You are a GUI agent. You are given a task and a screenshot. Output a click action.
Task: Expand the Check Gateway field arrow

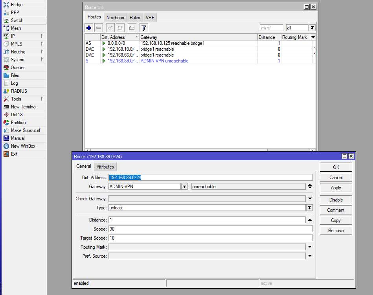tap(310, 198)
